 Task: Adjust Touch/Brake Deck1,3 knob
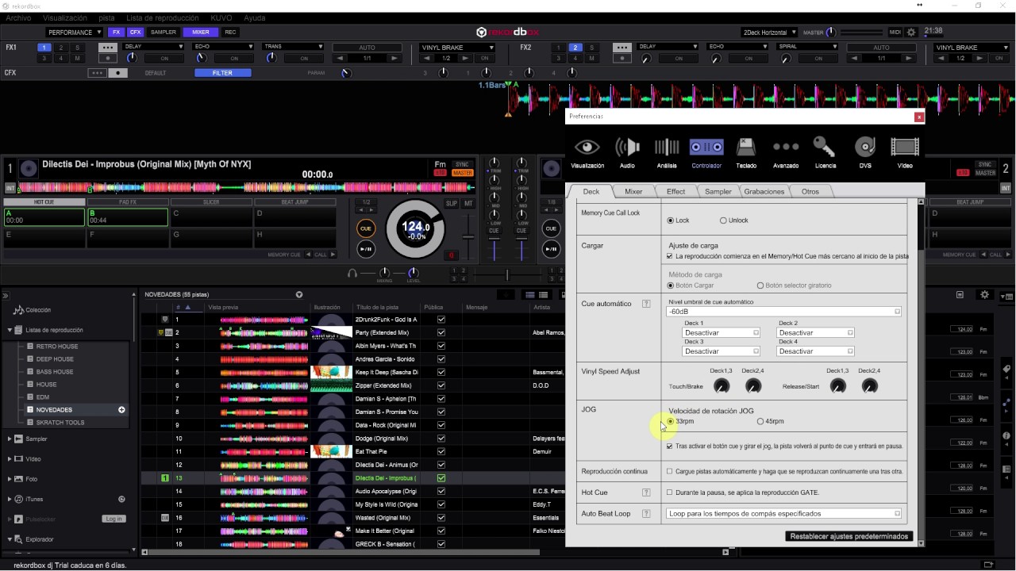click(x=722, y=386)
